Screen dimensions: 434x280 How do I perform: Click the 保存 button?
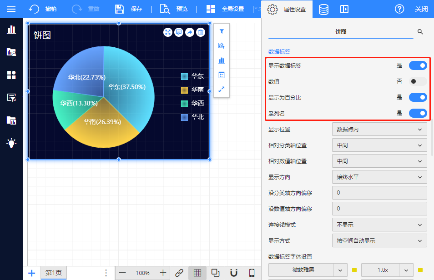click(x=129, y=9)
